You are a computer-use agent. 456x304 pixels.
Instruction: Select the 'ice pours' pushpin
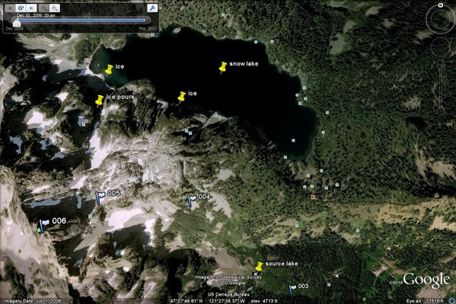click(99, 101)
